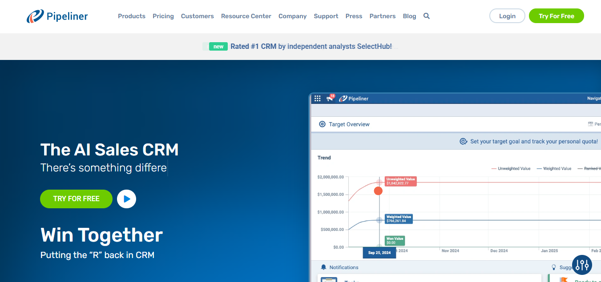Image resolution: width=601 pixels, height=282 pixels.
Task: Click the Nov 2024 axis label
Action: [x=450, y=251]
